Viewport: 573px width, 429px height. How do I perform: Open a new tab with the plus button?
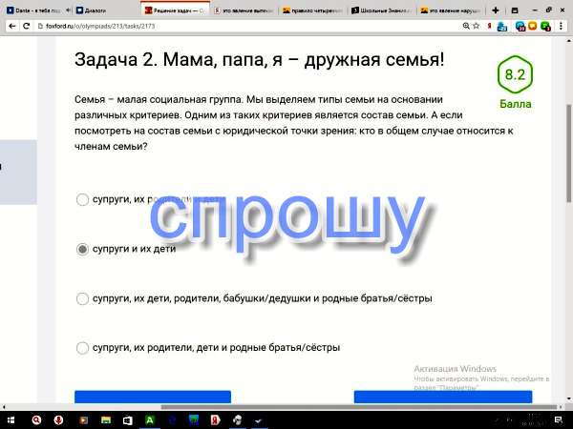[494, 10]
